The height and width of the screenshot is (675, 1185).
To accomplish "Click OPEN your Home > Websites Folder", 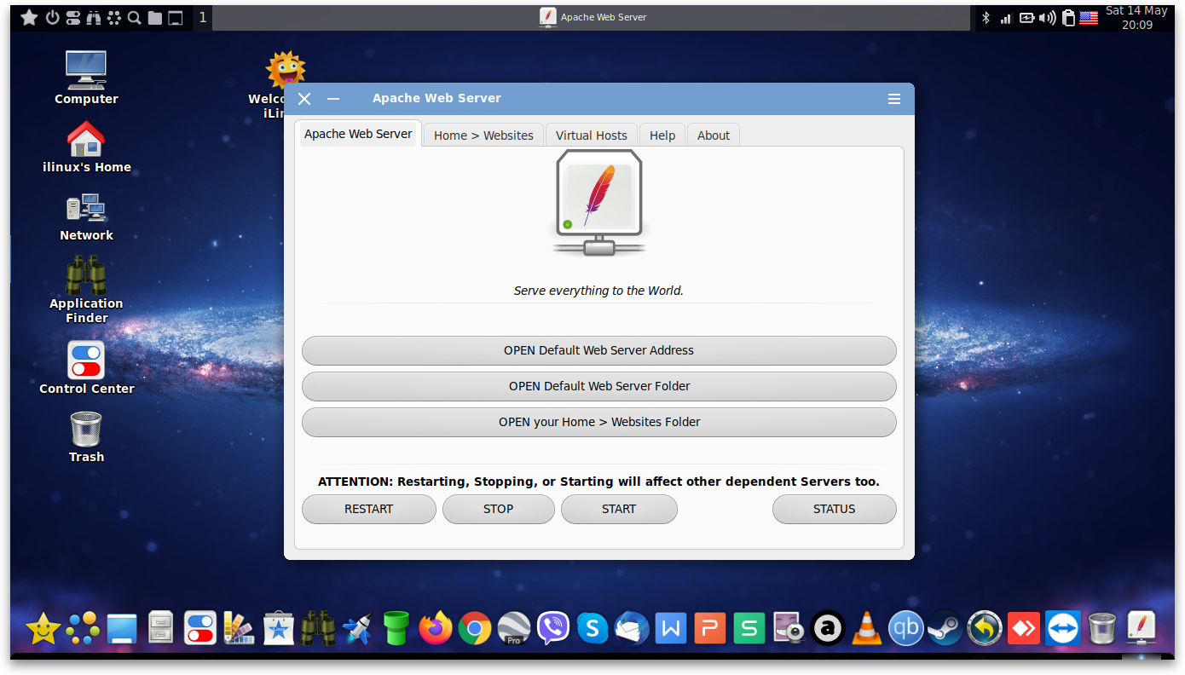I will point(598,422).
